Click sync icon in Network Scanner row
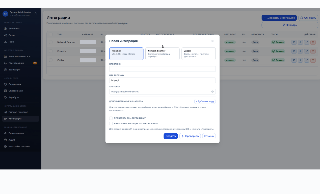320x194 pixels. coord(294,42)
